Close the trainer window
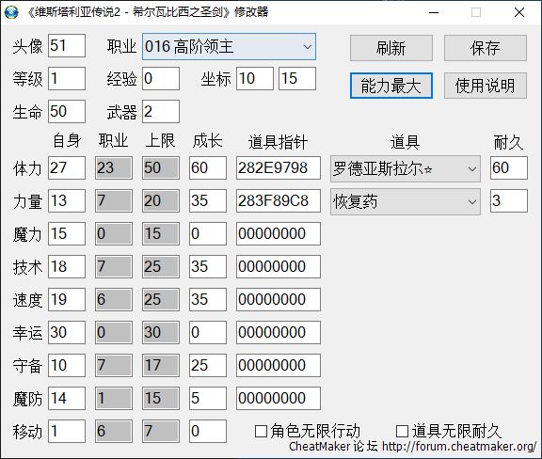The height and width of the screenshot is (459, 542). coord(519,12)
